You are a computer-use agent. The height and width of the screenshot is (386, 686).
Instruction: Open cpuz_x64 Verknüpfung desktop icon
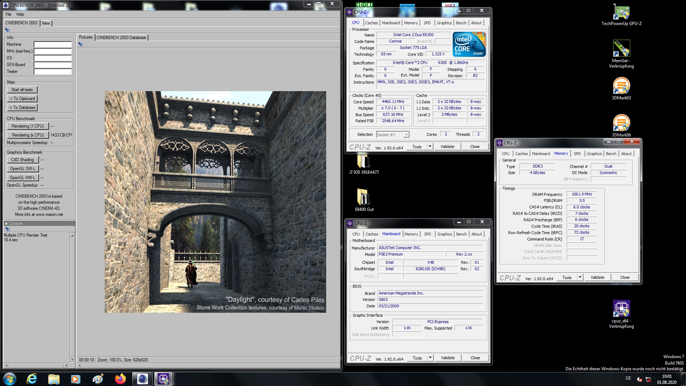(x=621, y=314)
